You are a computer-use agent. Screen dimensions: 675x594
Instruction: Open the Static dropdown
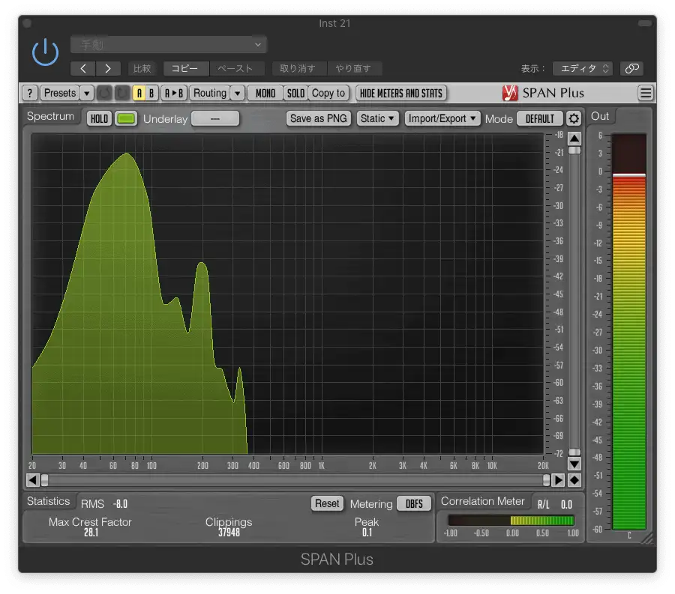[377, 118]
